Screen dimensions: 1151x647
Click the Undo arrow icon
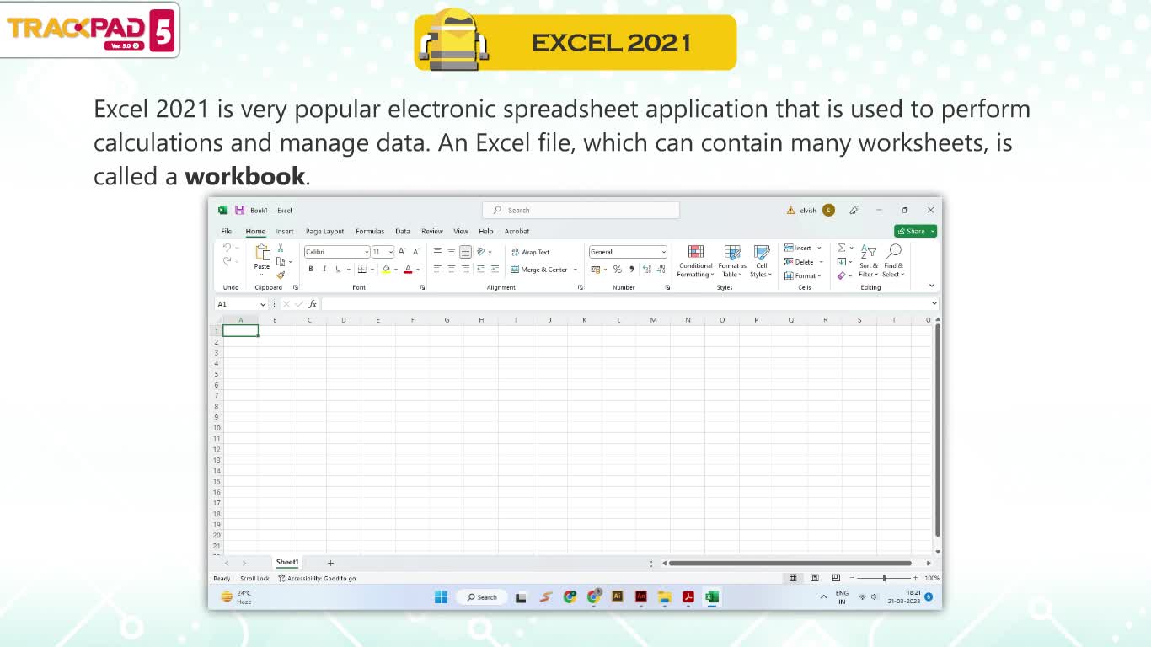(x=227, y=248)
